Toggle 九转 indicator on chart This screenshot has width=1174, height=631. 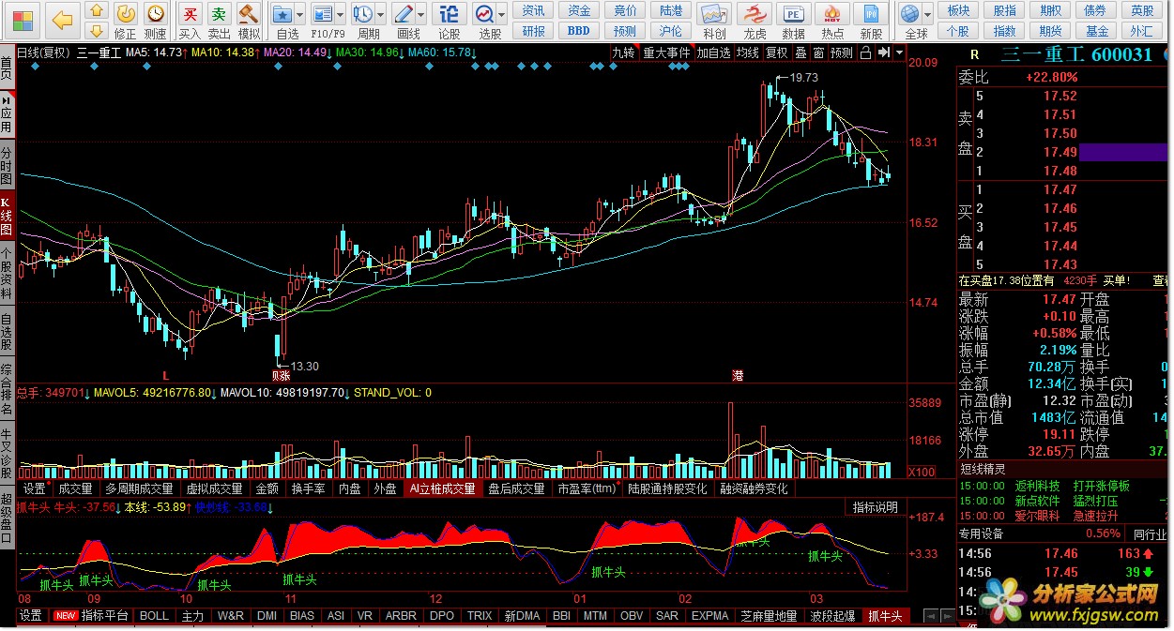pos(623,53)
